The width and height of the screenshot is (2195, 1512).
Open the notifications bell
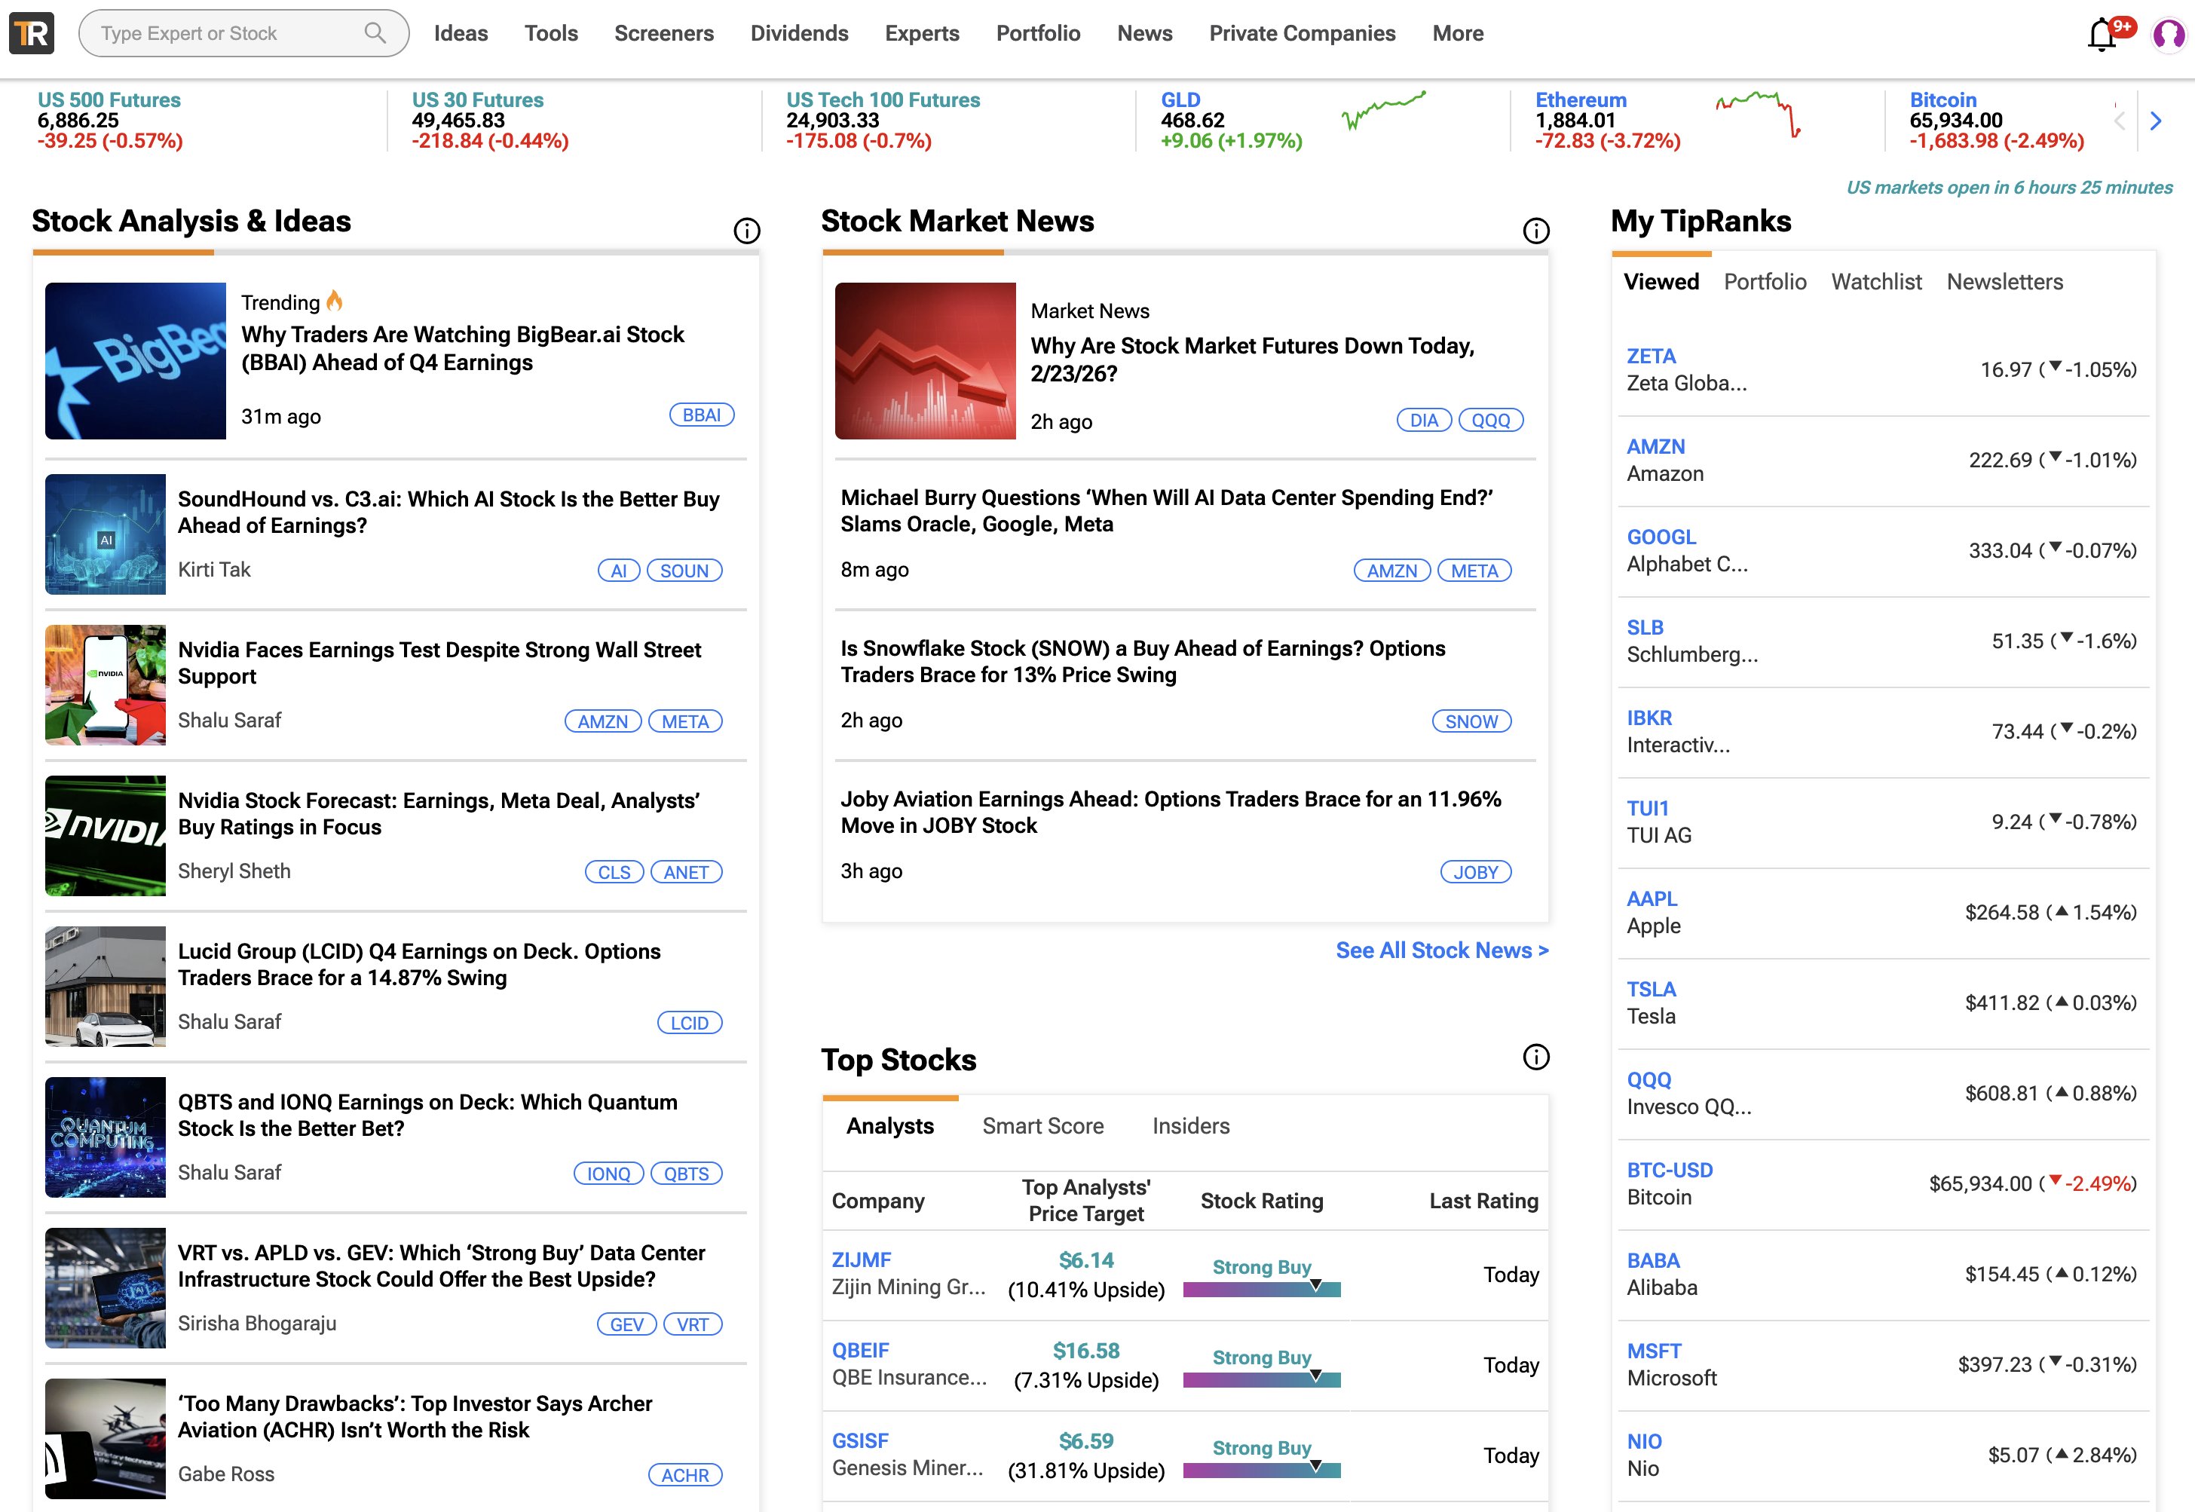pos(2103,32)
